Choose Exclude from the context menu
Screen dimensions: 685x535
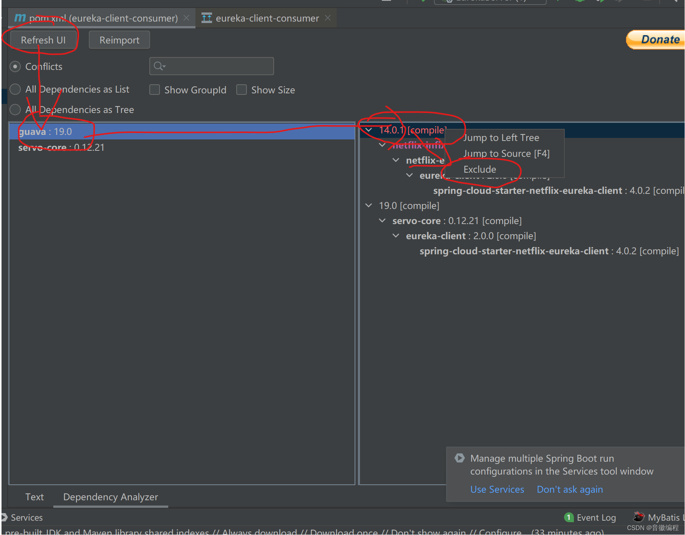[479, 169]
